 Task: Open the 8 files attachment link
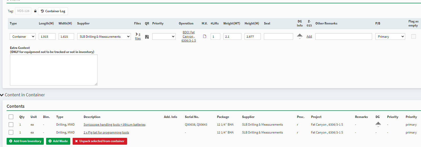[138, 36]
